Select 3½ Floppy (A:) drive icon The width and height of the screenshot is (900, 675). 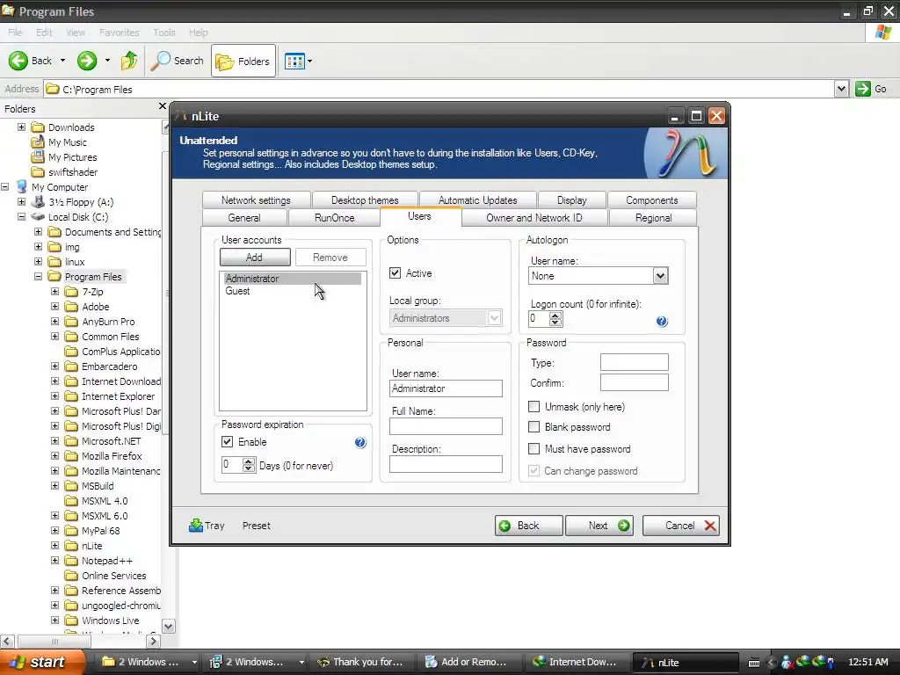[38, 202]
